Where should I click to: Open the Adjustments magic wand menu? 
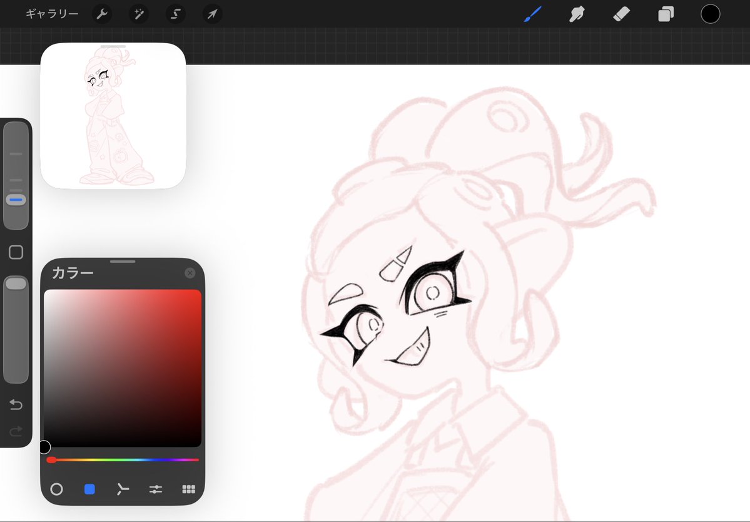coord(139,14)
